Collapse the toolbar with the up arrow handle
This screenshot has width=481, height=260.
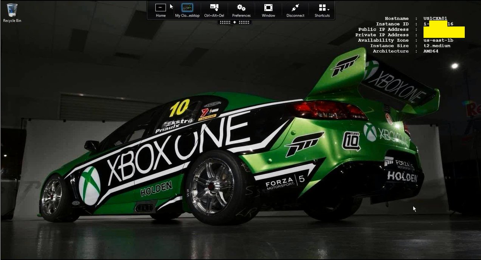(234, 22)
